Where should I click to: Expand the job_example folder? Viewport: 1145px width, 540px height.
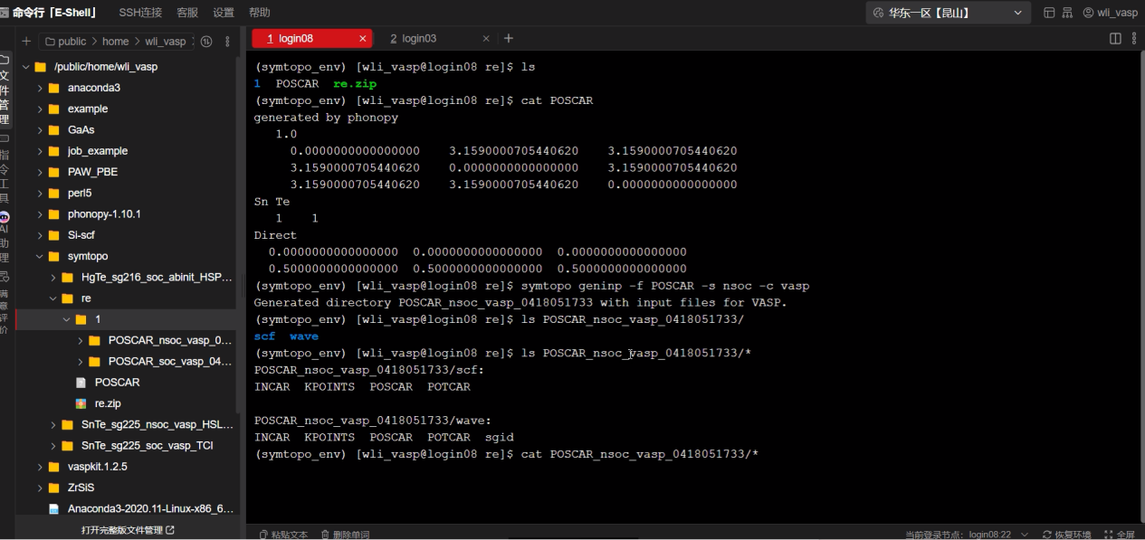click(39, 151)
